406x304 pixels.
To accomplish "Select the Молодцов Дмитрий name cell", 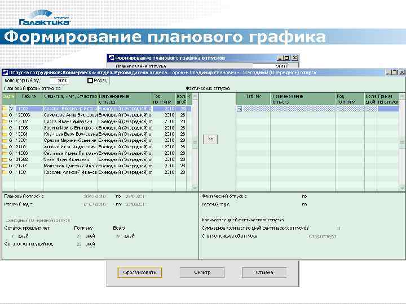I will click(70, 166).
